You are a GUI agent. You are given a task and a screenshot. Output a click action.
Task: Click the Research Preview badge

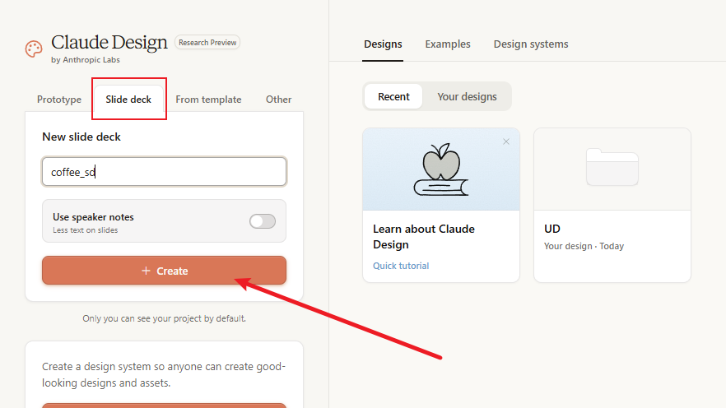(x=207, y=43)
